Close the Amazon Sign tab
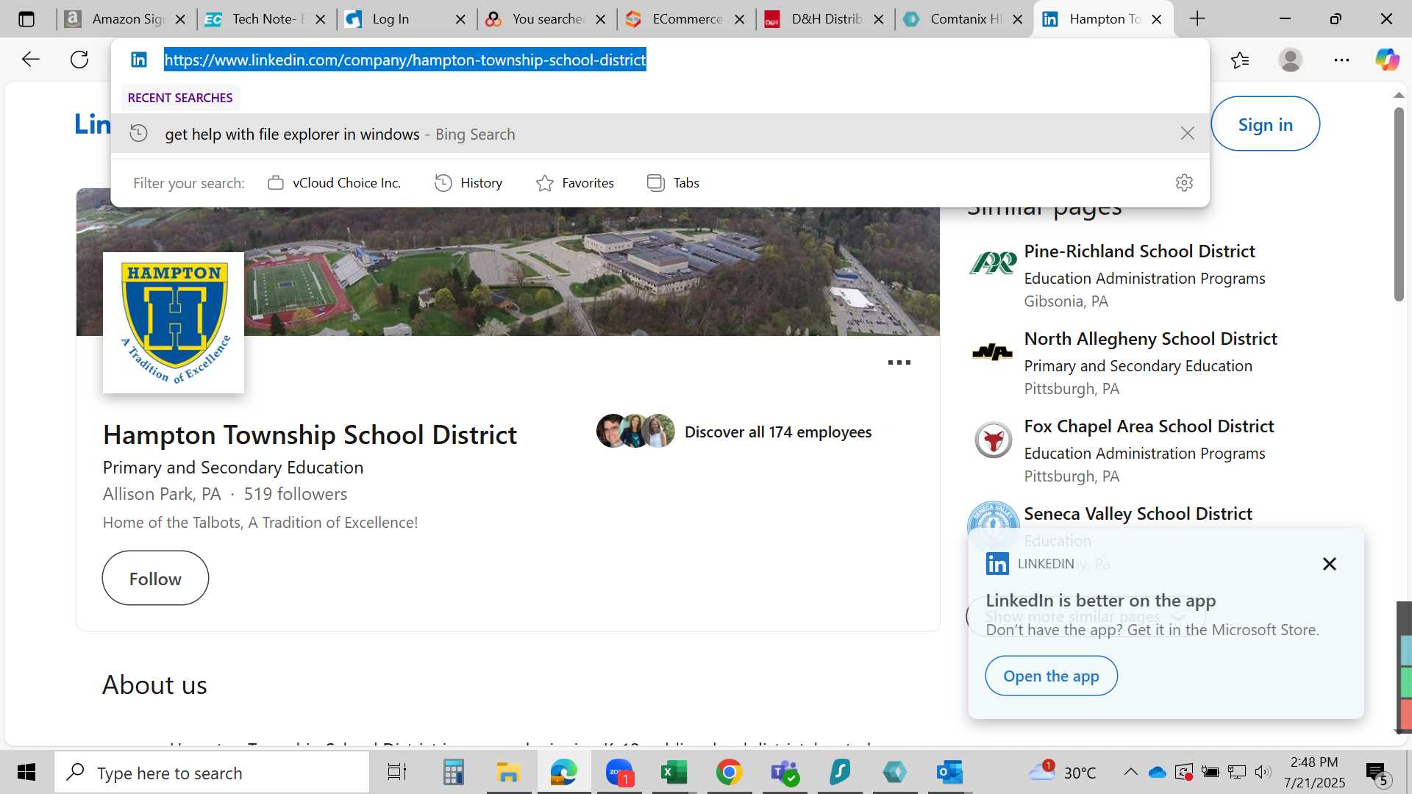1412x794 pixels. click(x=180, y=19)
